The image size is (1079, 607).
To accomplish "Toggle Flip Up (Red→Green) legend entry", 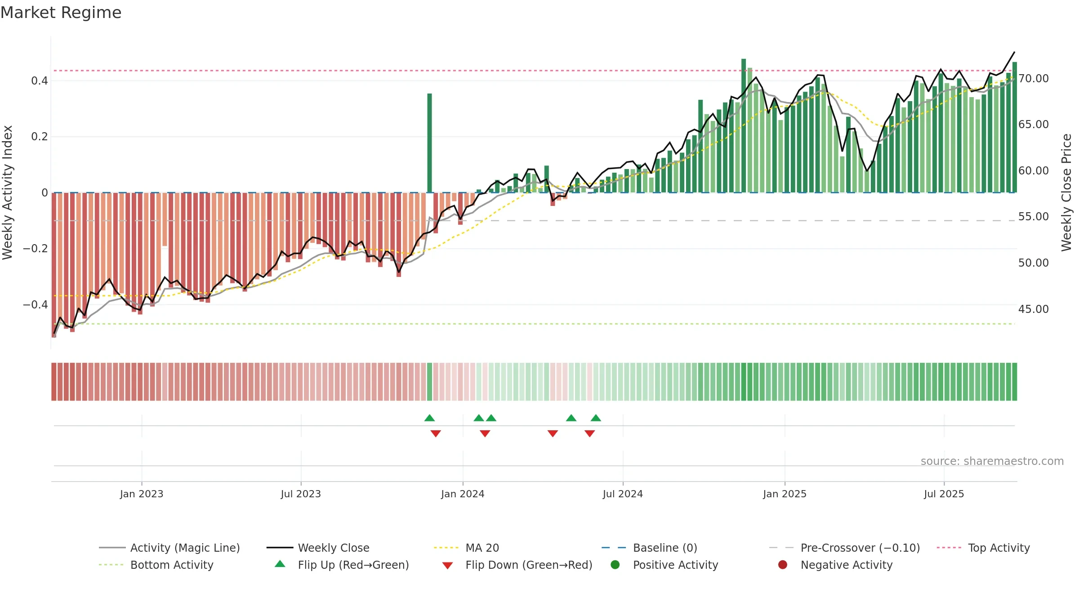I will [342, 565].
